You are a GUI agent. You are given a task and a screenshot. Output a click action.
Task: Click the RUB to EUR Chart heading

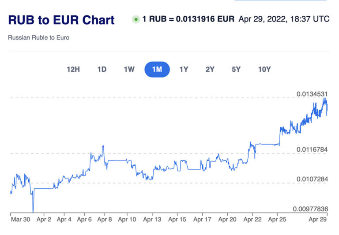pyautogui.click(x=61, y=20)
